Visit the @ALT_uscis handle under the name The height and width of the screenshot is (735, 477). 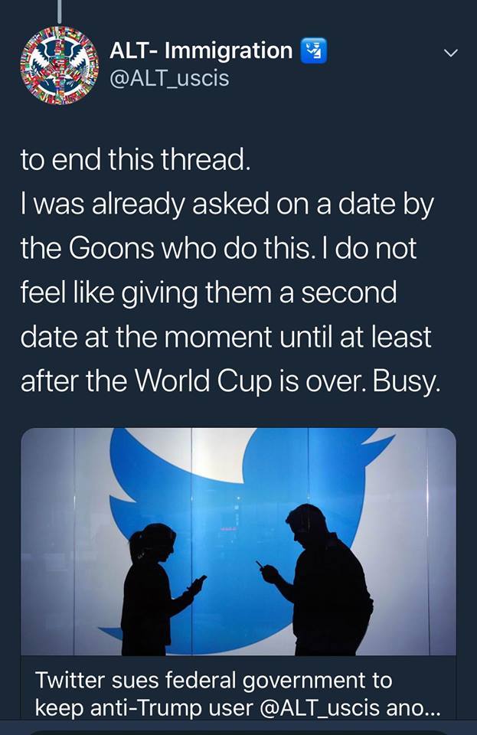click(x=169, y=77)
